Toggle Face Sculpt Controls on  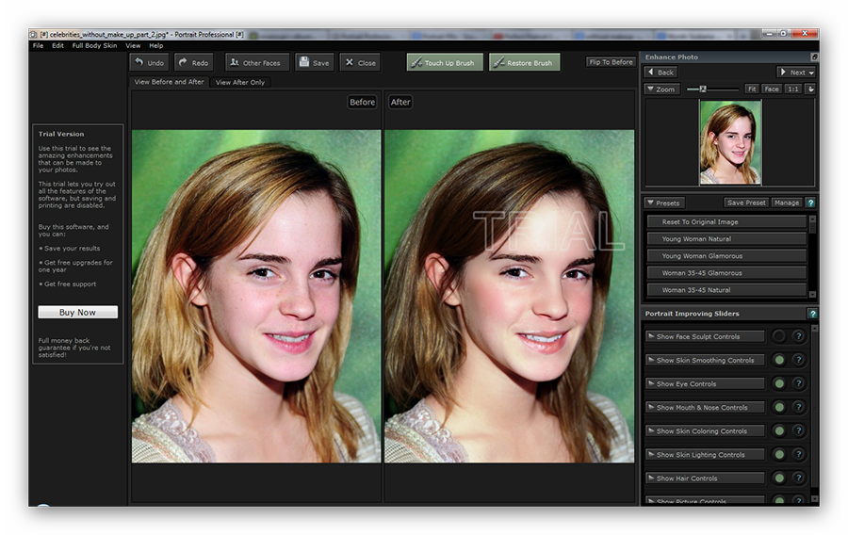pyautogui.click(x=779, y=336)
